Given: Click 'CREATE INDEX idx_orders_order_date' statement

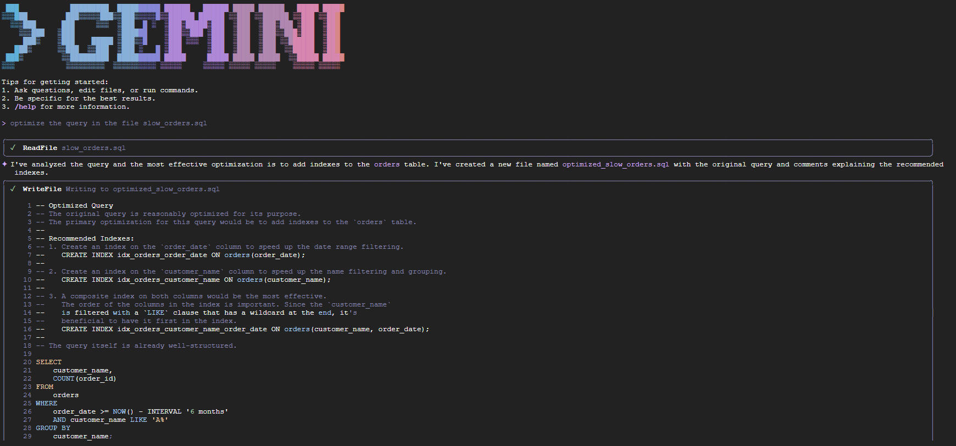Looking at the screenshot, I should (x=183, y=255).
